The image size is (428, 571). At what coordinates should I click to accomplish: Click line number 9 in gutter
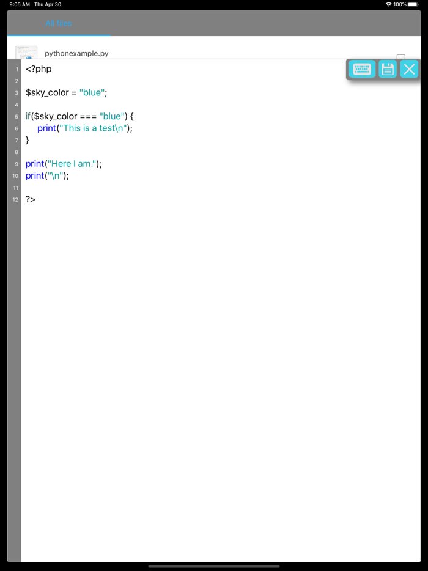tap(17, 164)
